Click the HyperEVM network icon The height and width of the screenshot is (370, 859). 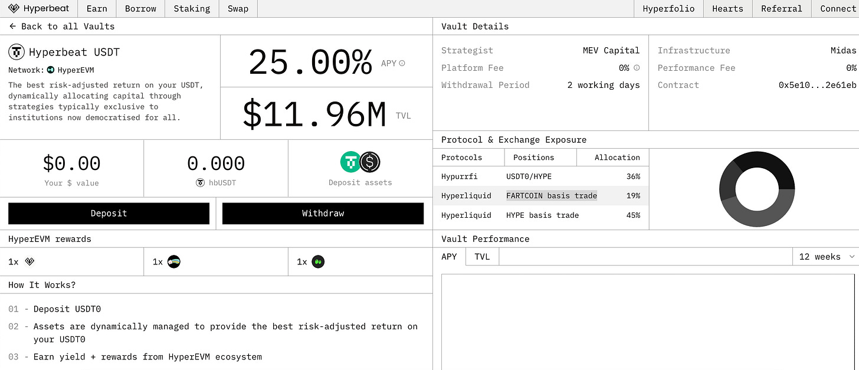coord(51,70)
